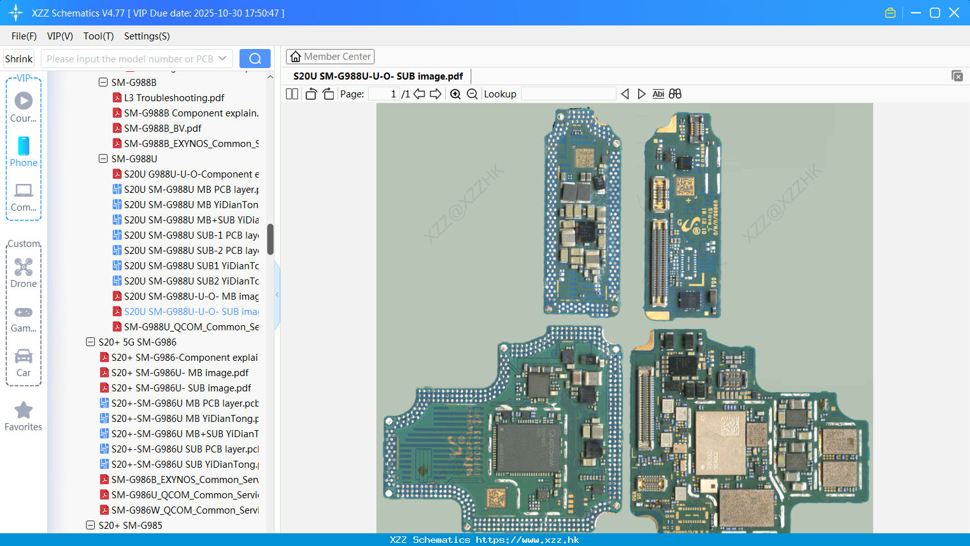
Task: Open S20U SM-G988U MB PCB layer file
Action: (x=191, y=189)
